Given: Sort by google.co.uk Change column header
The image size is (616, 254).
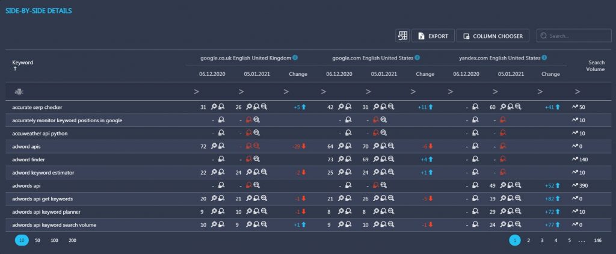Looking at the screenshot, I should click(298, 74).
